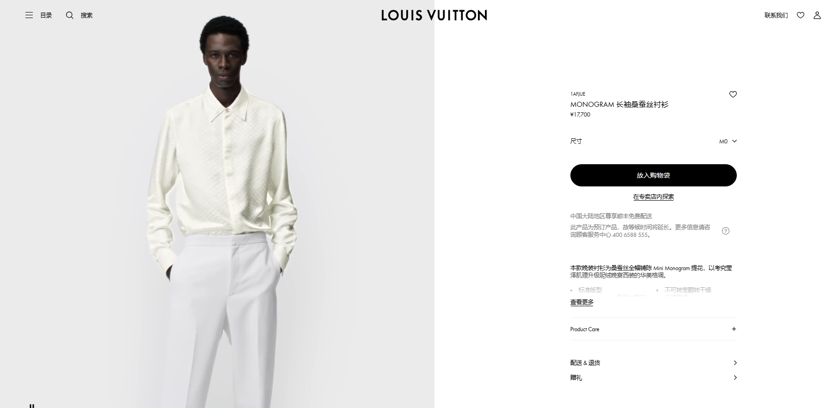Click 放入购物袋 add to bag button
Screen dimensions: 826x408
tap(653, 175)
